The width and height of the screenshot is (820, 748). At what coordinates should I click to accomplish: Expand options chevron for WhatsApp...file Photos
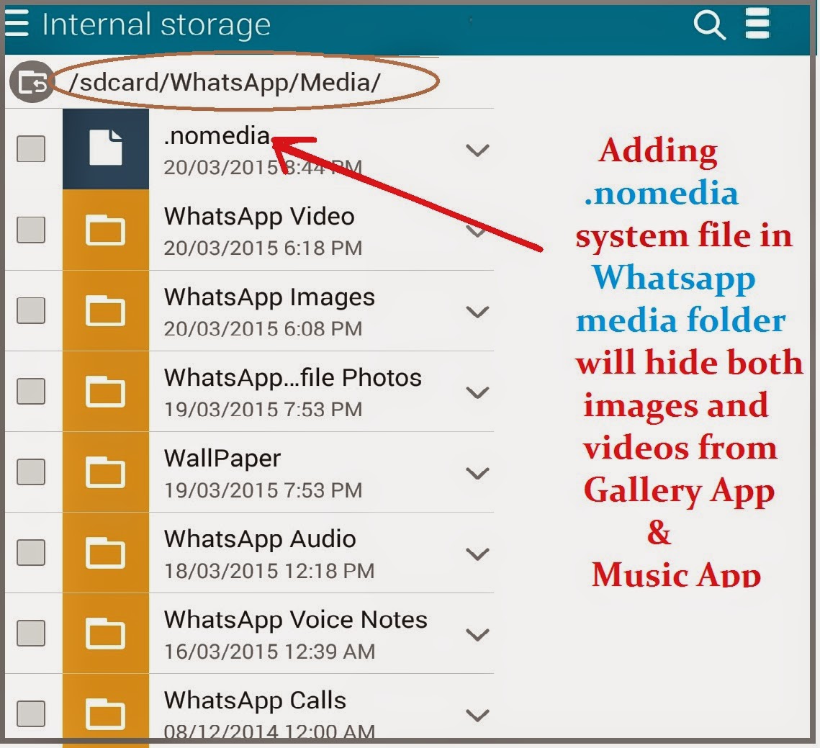click(x=477, y=393)
